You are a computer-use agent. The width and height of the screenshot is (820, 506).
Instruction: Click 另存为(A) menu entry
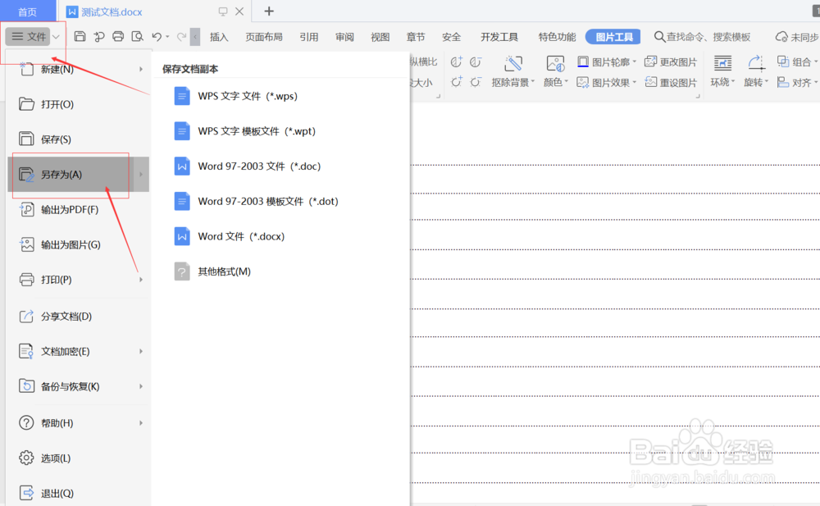(79, 174)
